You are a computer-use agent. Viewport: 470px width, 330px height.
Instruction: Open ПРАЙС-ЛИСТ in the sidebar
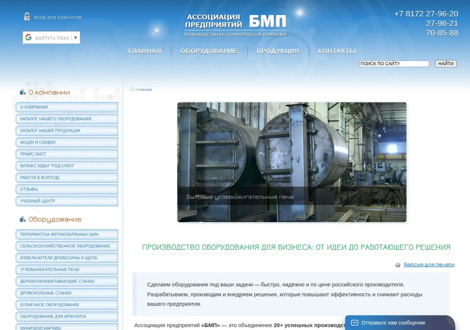click(67, 154)
